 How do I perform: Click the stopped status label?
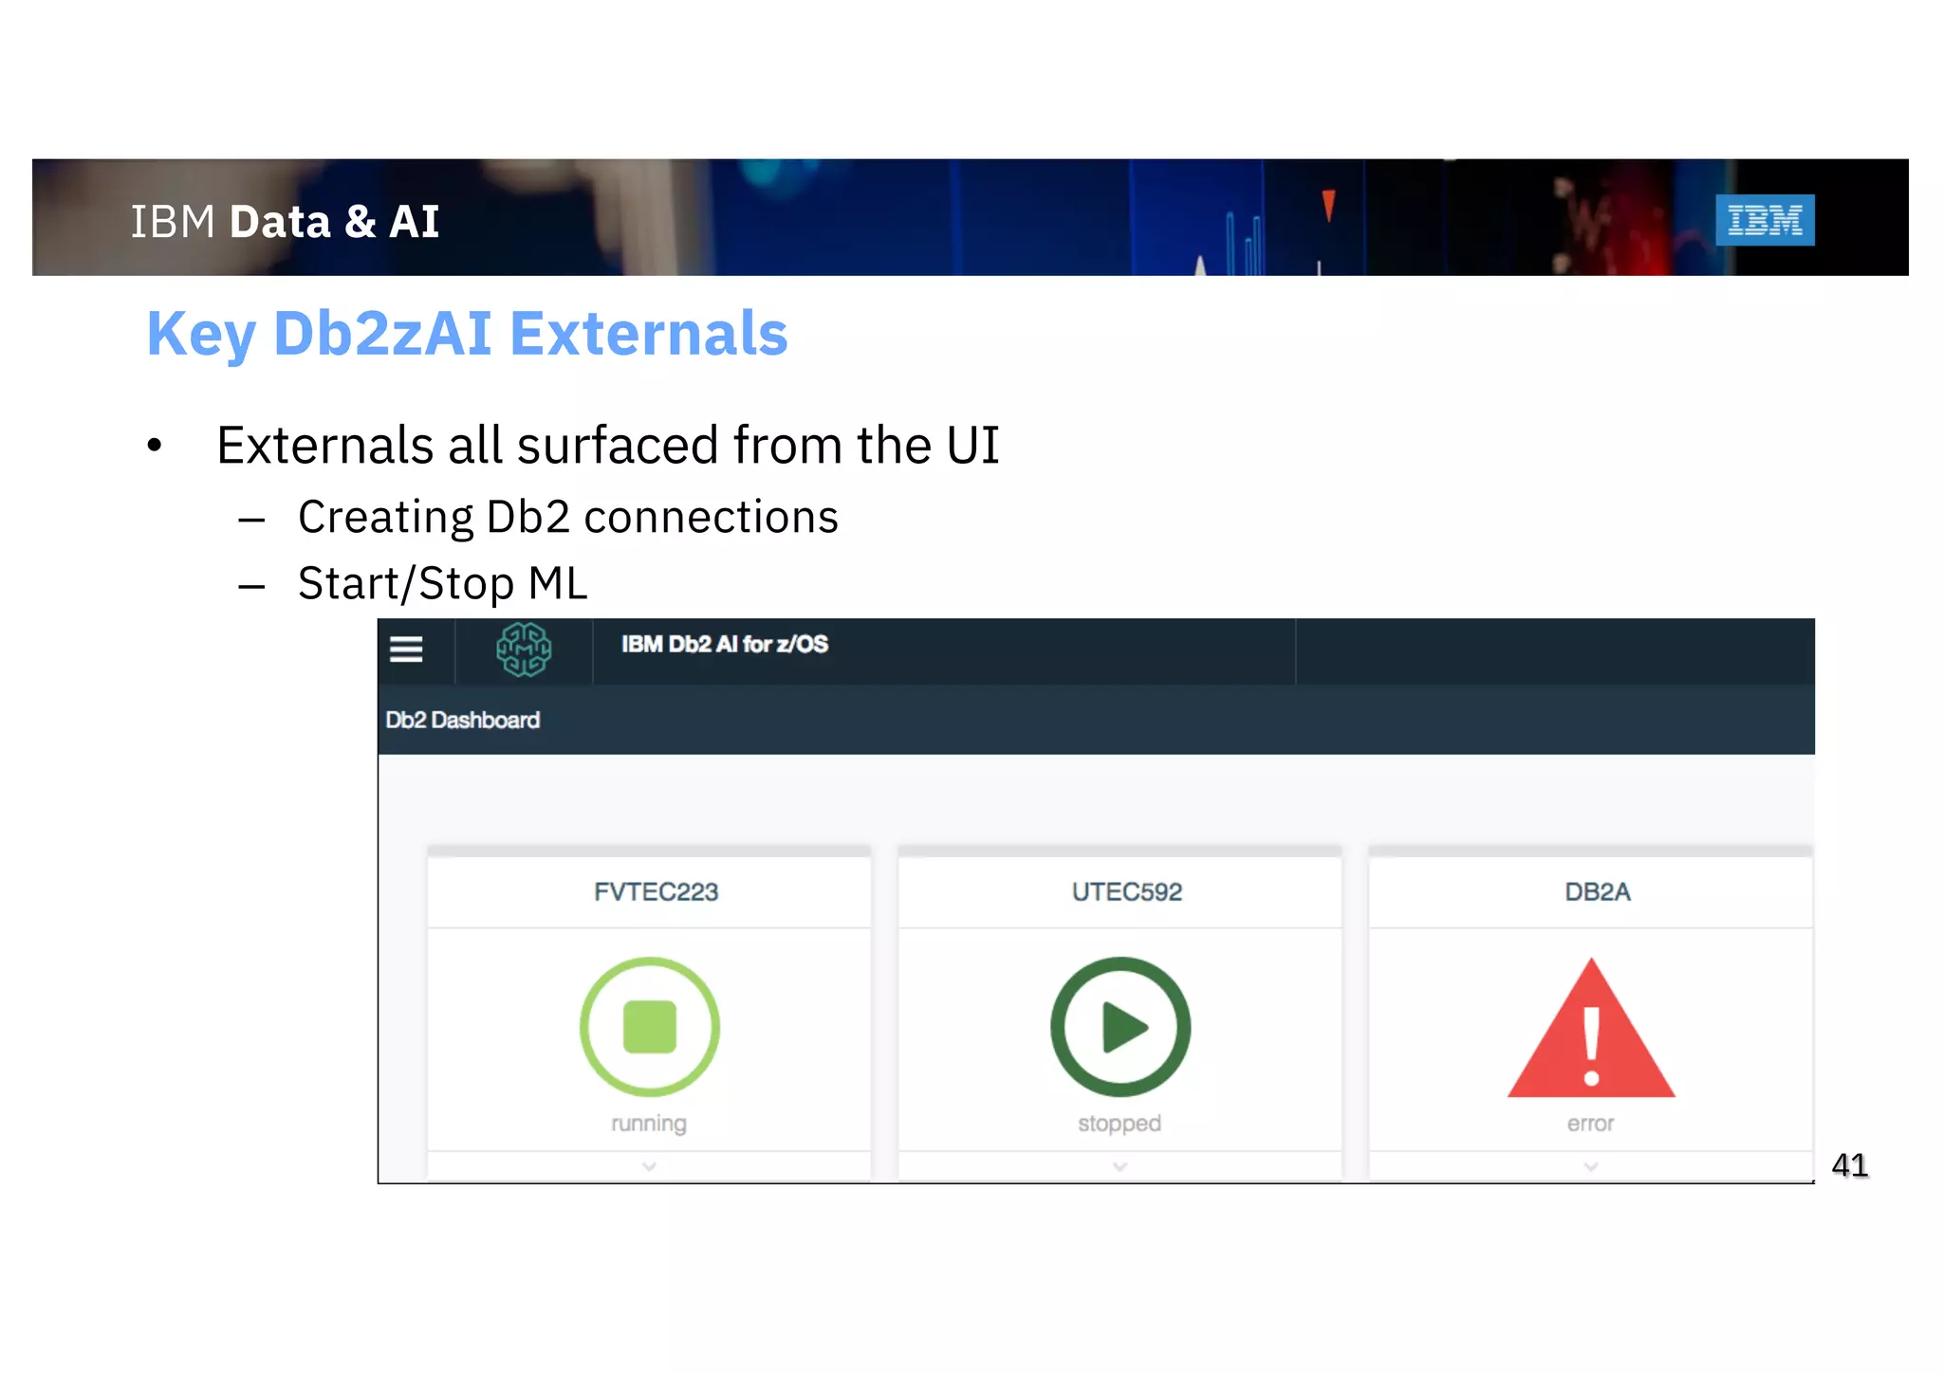coord(1120,1124)
